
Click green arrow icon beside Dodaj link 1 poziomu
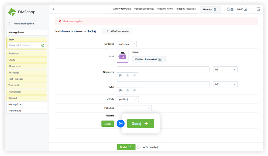point(43,45)
